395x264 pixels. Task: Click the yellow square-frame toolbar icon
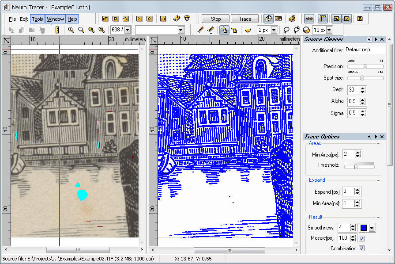coord(115,19)
